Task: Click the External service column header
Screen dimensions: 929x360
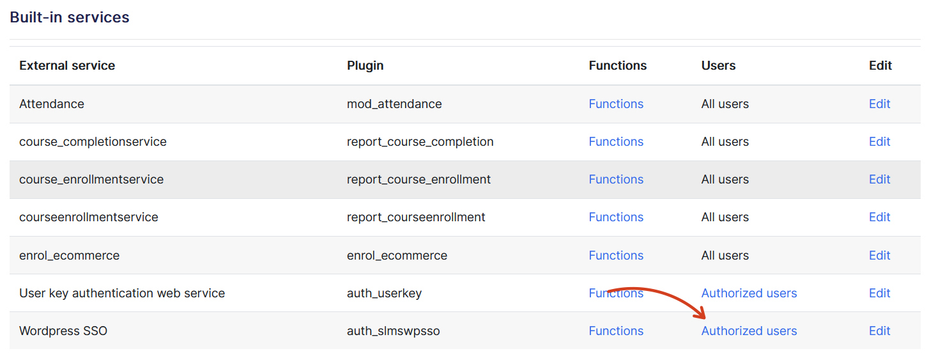Action: click(x=67, y=65)
